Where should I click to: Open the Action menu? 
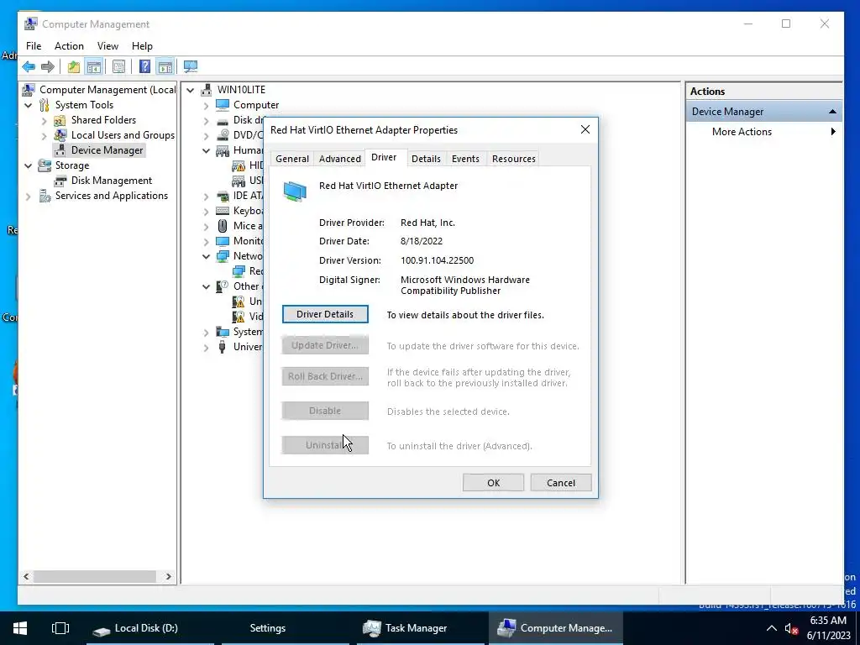point(69,46)
